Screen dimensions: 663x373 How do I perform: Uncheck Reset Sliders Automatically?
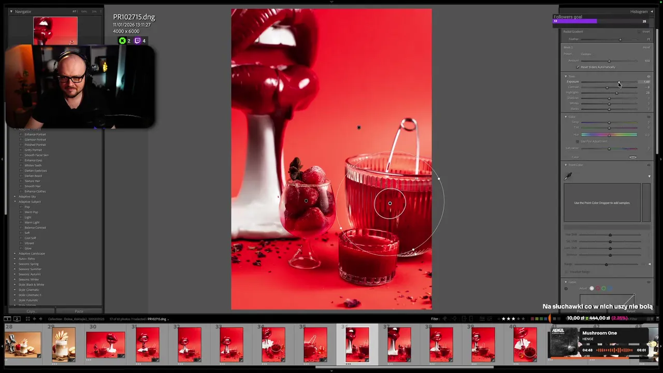point(578,67)
